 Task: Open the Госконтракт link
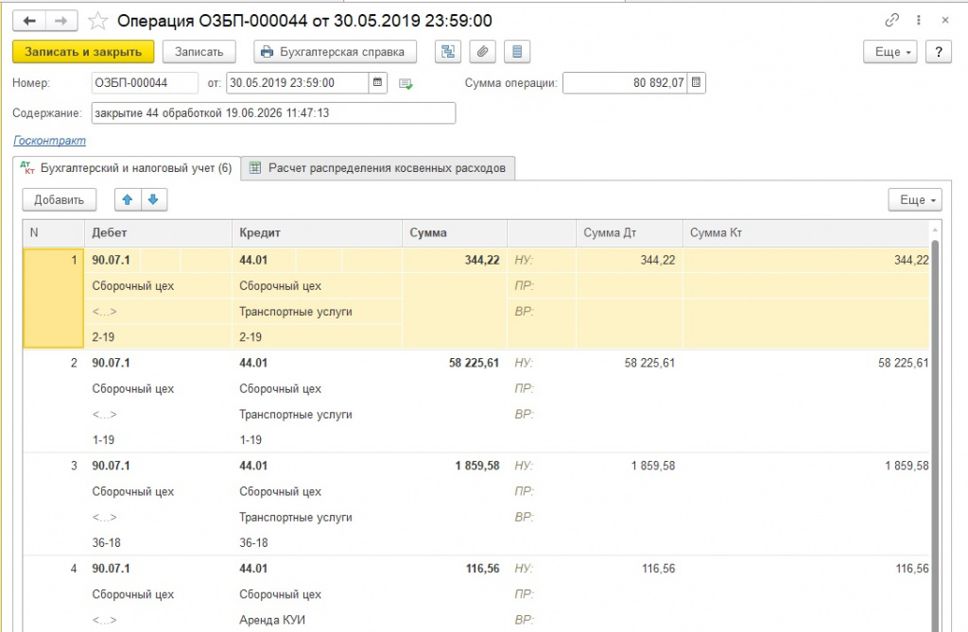(x=49, y=141)
